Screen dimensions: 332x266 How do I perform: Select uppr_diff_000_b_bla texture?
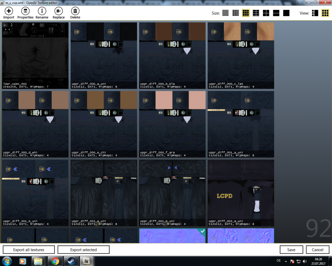coord(172,56)
